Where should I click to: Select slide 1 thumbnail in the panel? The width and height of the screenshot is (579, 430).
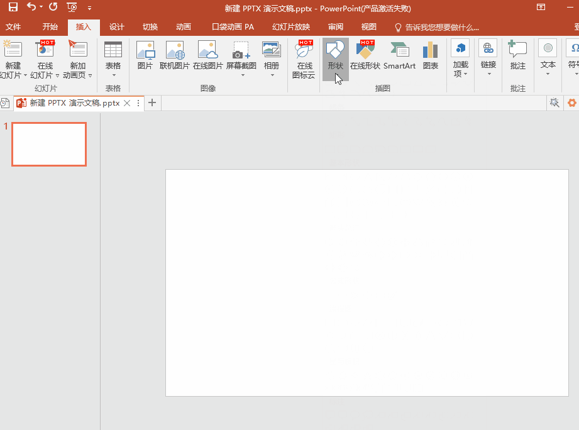tap(49, 144)
